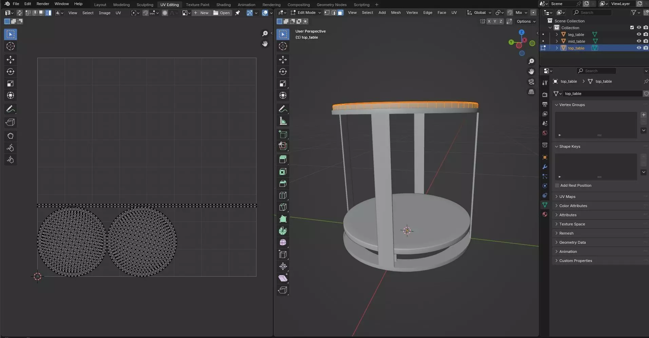Select the Add Cube tool
The height and width of the screenshot is (338, 649).
(283, 134)
